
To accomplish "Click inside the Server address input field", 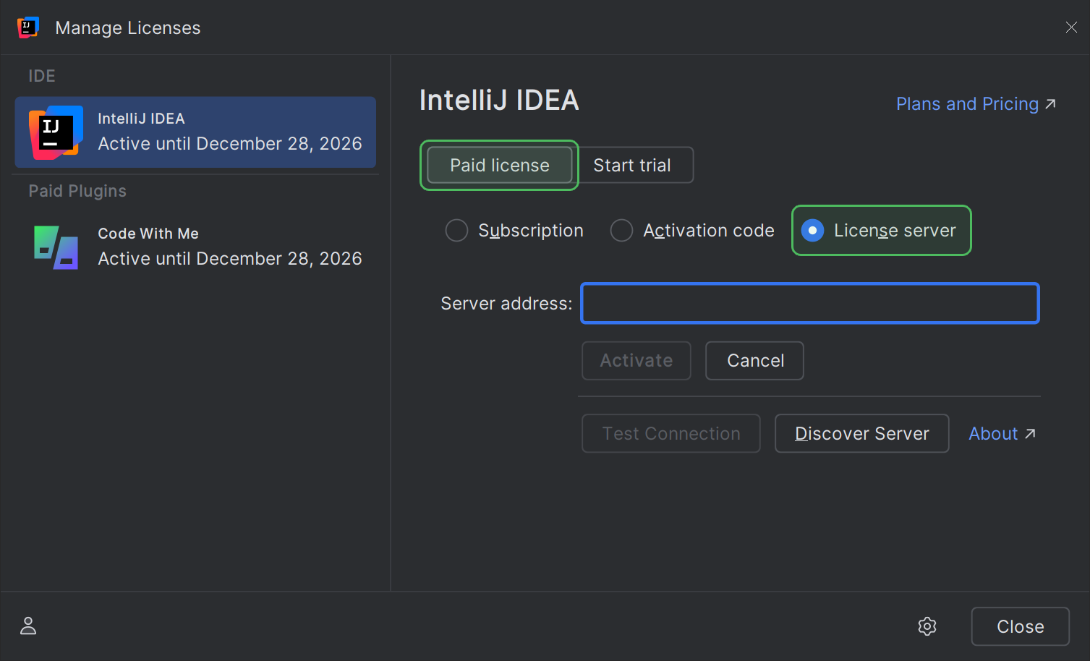I will (809, 303).
